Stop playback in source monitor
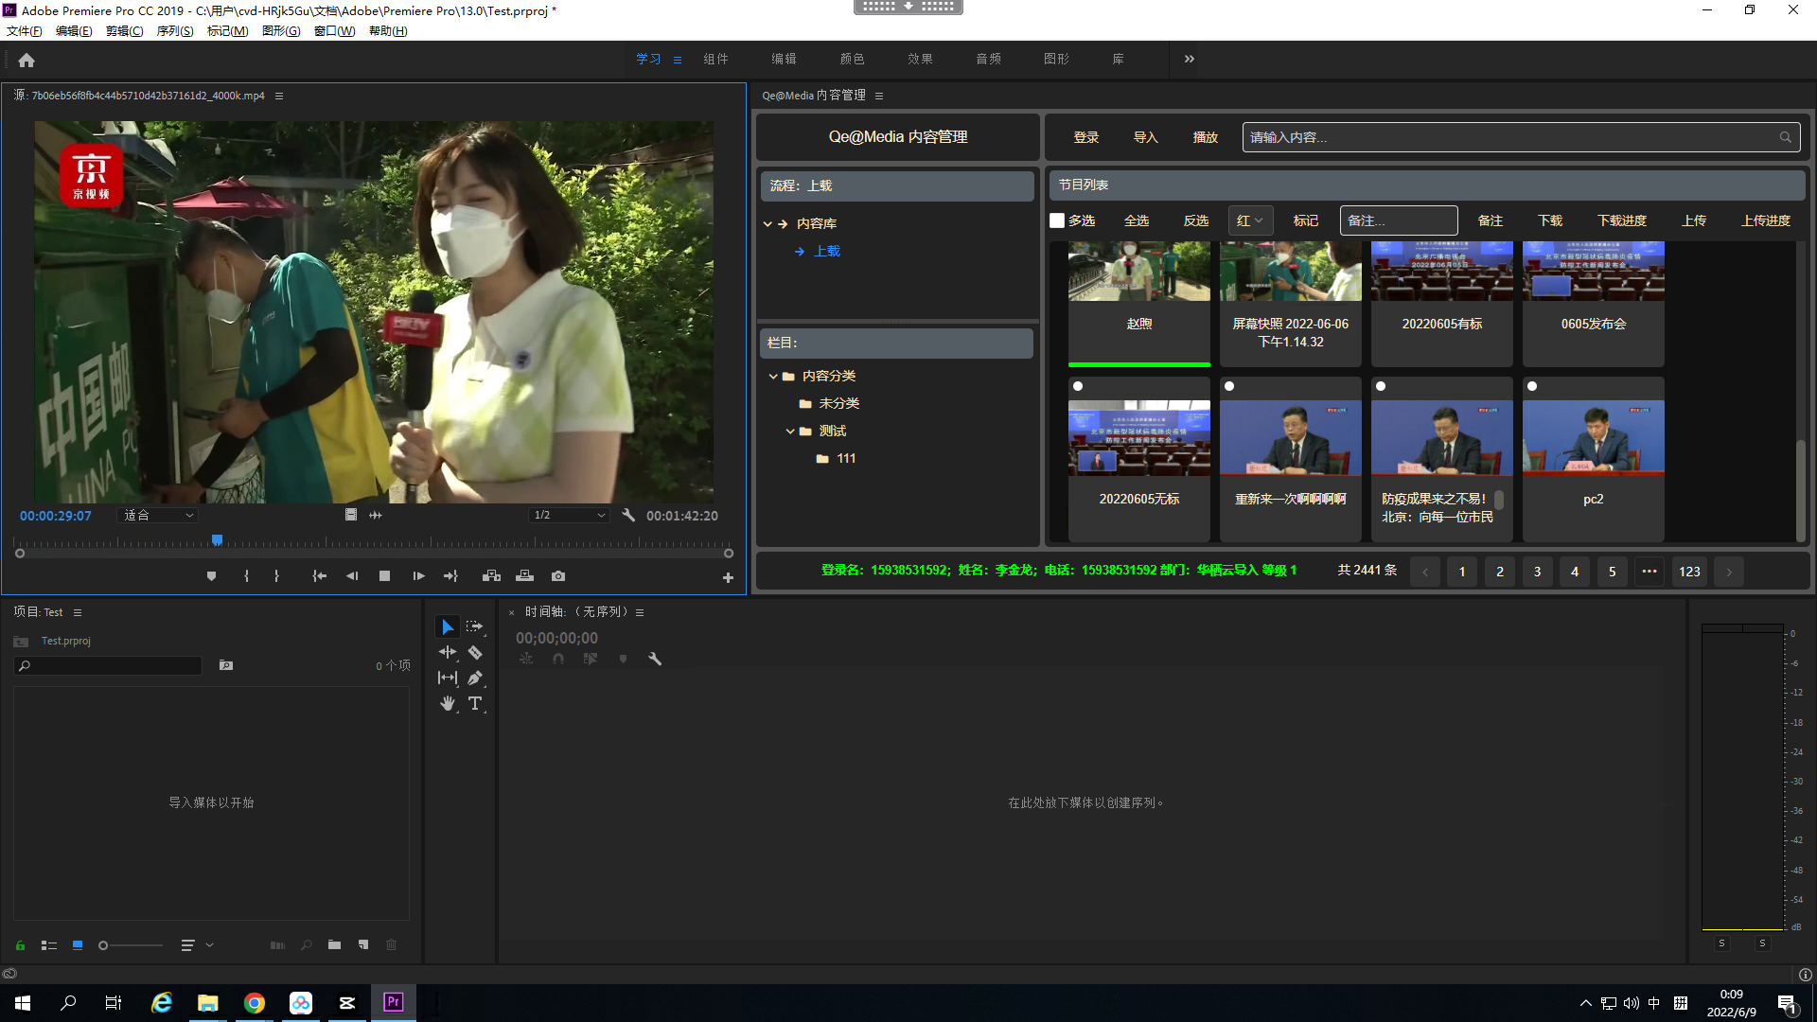 384,575
